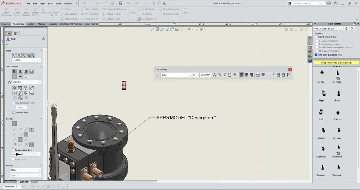The image size is (360, 190).
Task: Click the center-align icon in Text Format
Action: pyautogui.click(x=20, y=71)
